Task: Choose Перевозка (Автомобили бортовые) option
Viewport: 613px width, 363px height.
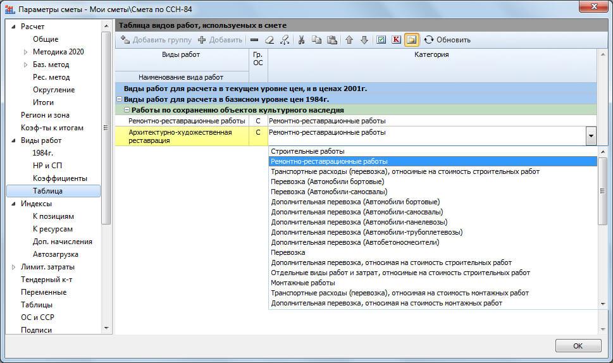Action: (433, 181)
